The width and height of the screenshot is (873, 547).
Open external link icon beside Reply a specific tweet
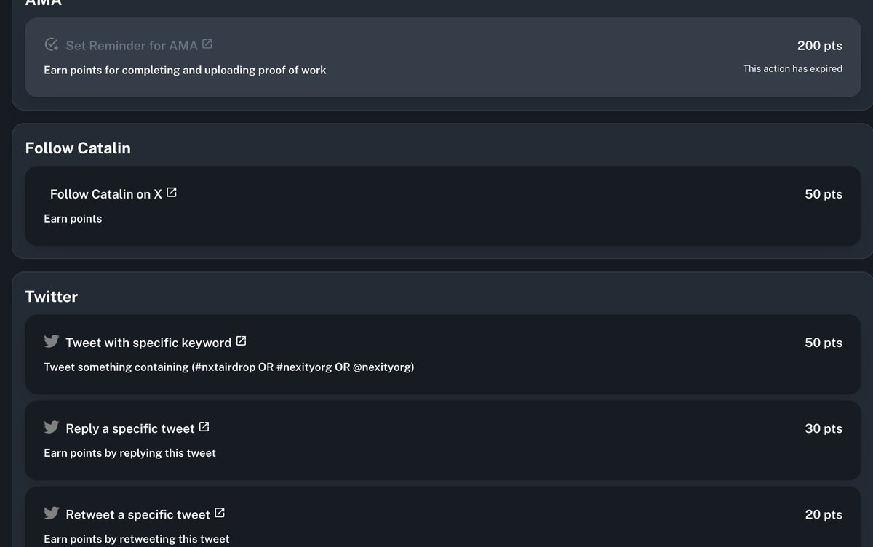pos(204,427)
